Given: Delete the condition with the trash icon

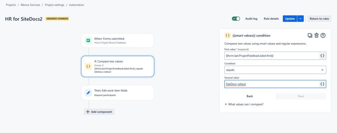Looking at the screenshot, I should point(316,35).
